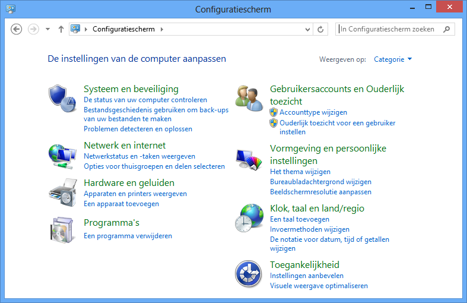
Task: Click Bureaubladachtergrond wijzigen link
Action: (x=320, y=182)
